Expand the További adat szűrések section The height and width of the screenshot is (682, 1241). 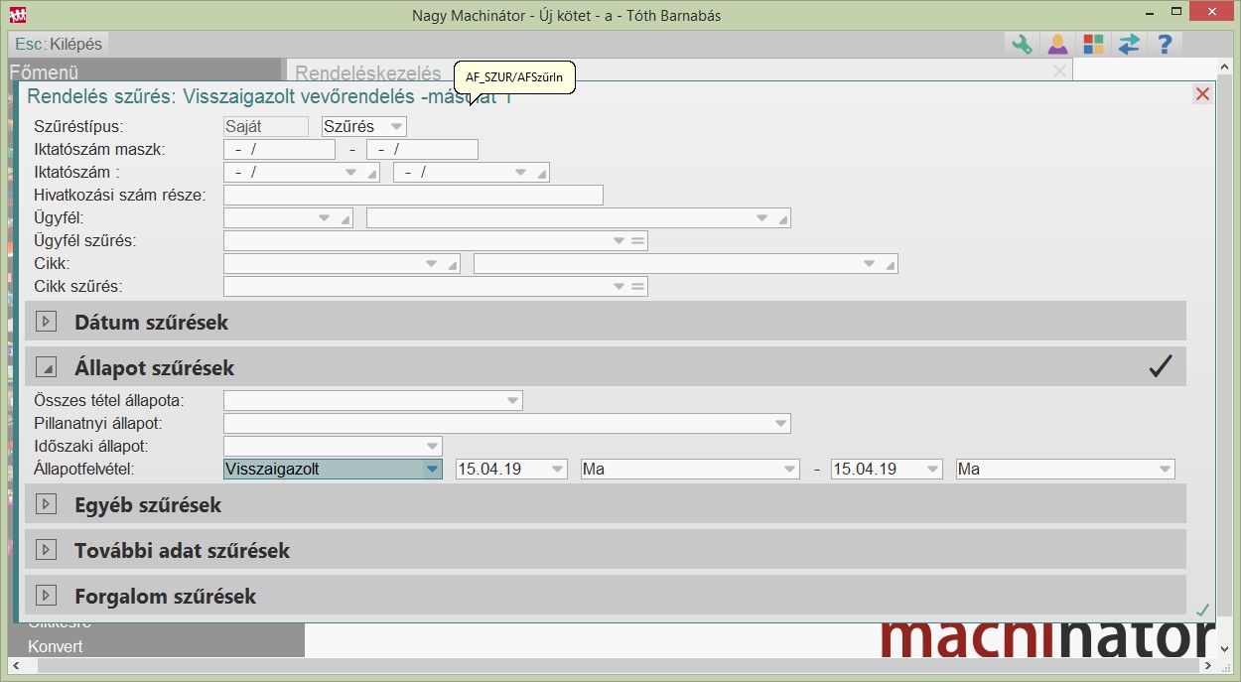(46, 550)
